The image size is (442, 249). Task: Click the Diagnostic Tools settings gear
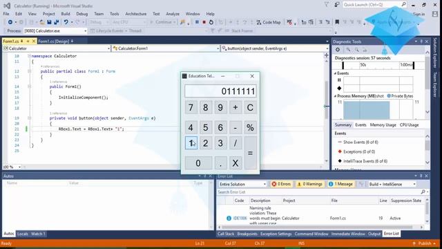[x=338, y=50]
